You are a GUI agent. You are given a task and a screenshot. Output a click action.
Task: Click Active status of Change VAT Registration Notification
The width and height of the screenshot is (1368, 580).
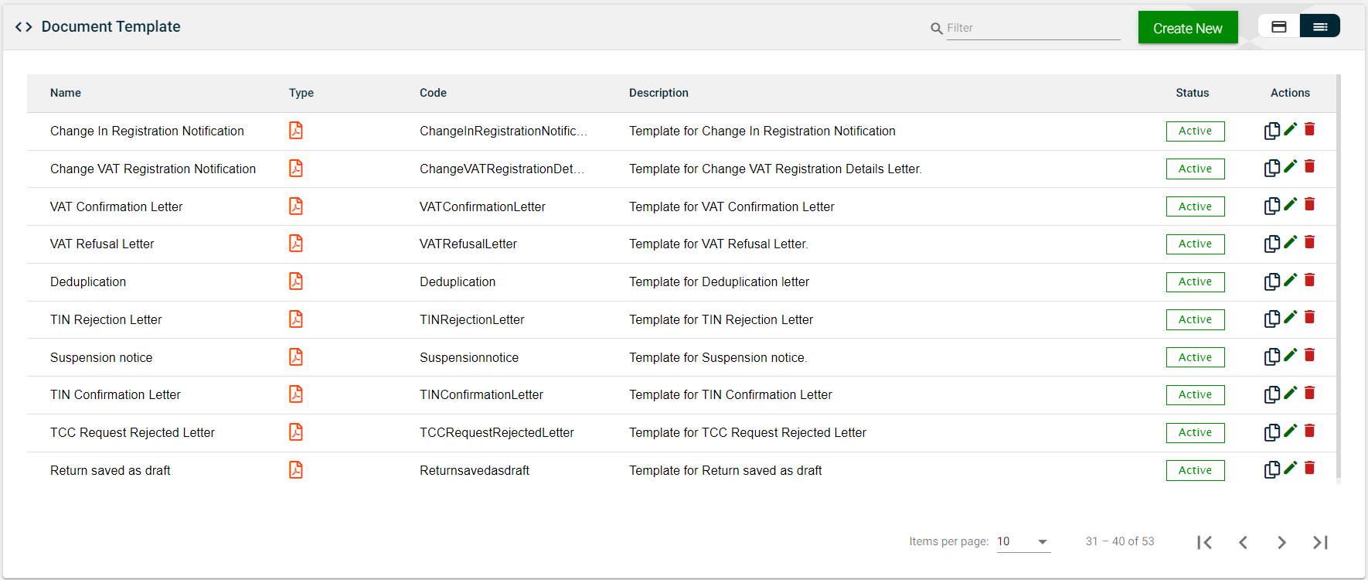[1195, 169]
